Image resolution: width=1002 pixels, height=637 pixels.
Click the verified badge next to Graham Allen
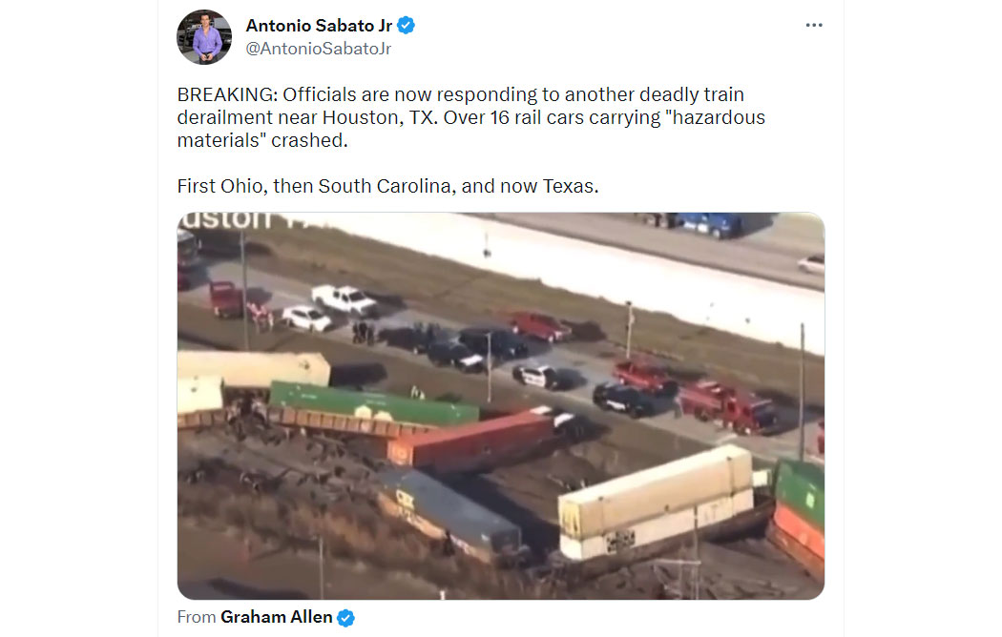345,618
